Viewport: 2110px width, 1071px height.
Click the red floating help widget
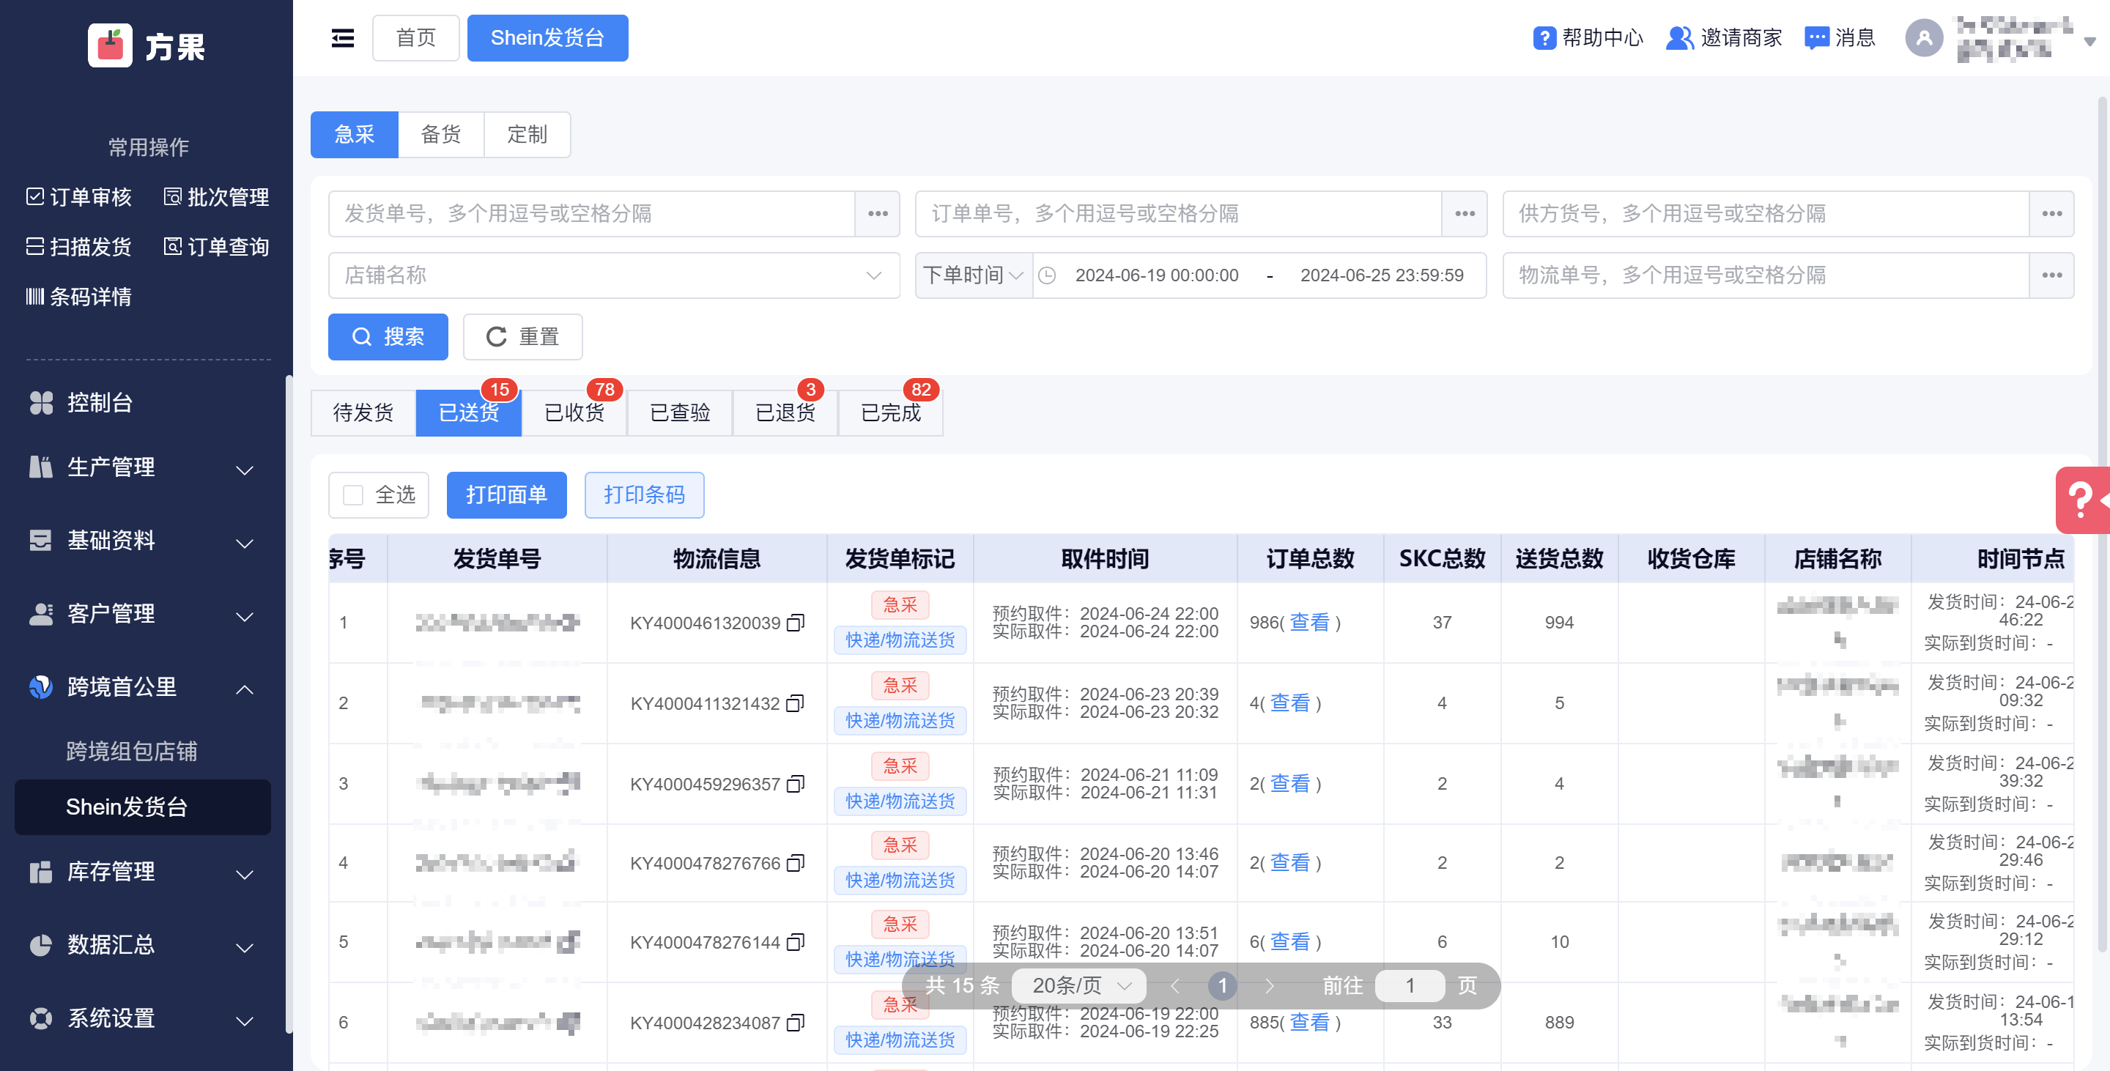pos(2081,500)
